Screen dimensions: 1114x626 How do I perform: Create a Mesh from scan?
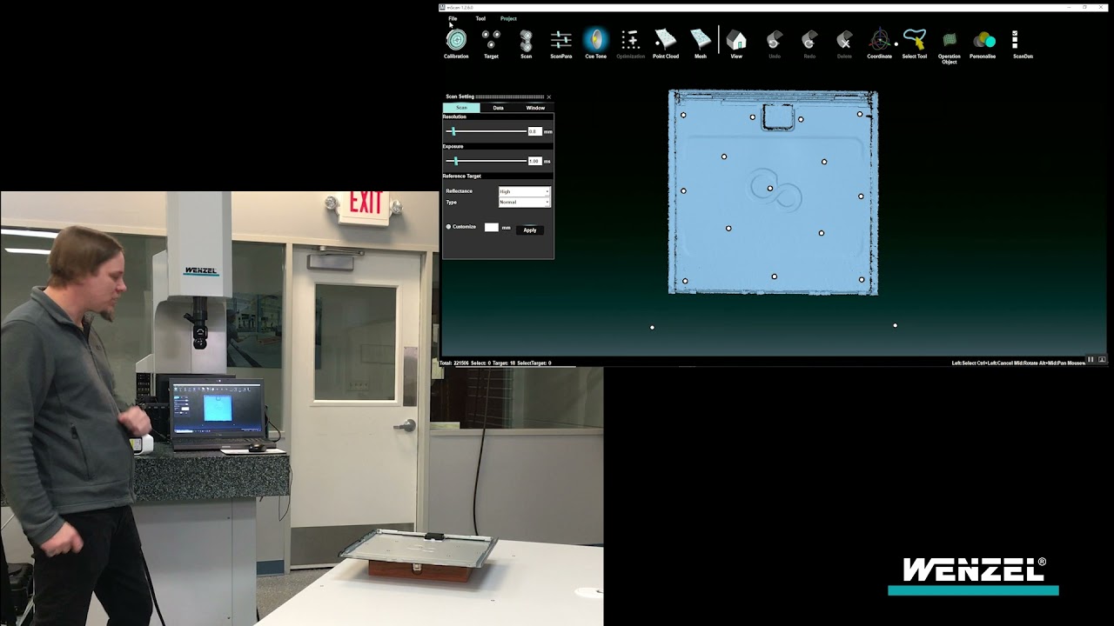pos(701,40)
